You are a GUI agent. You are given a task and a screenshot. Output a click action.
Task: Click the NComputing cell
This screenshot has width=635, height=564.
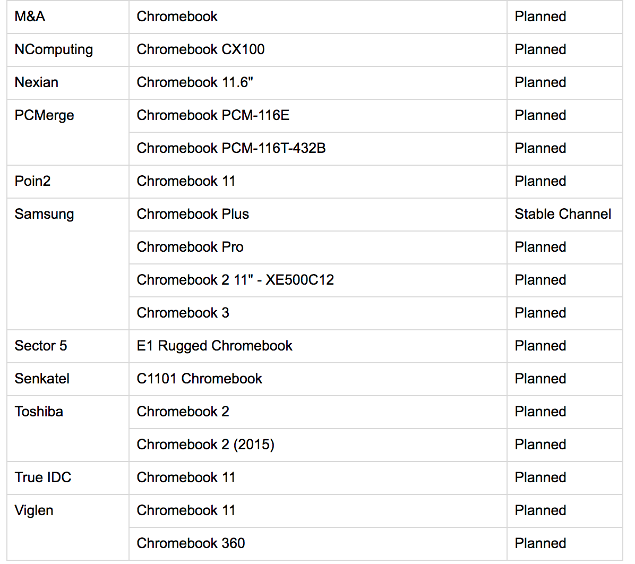(54, 49)
